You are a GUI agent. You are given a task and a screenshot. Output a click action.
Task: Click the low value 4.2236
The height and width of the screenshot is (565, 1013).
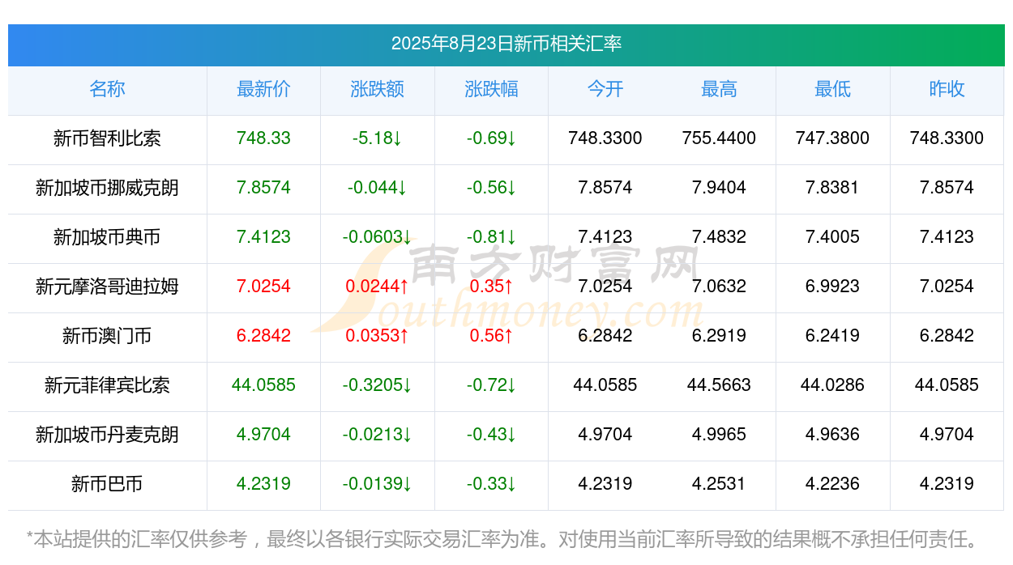(x=833, y=484)
